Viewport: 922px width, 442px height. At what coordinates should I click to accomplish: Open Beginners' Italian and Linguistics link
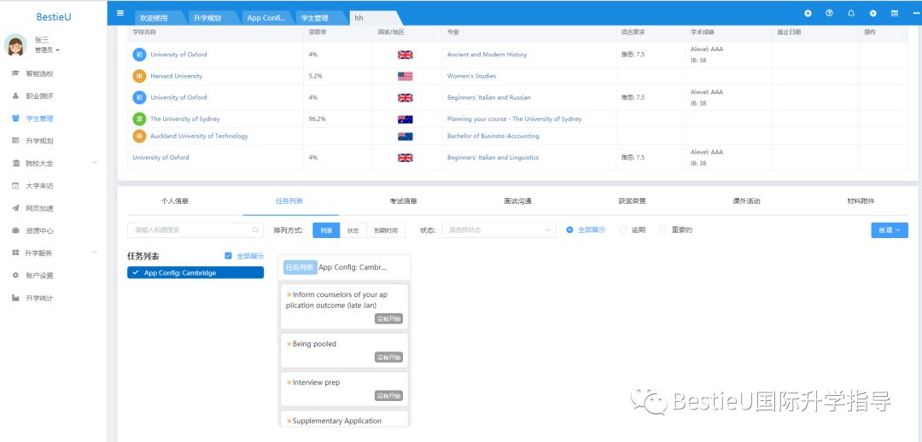[493, 158]
